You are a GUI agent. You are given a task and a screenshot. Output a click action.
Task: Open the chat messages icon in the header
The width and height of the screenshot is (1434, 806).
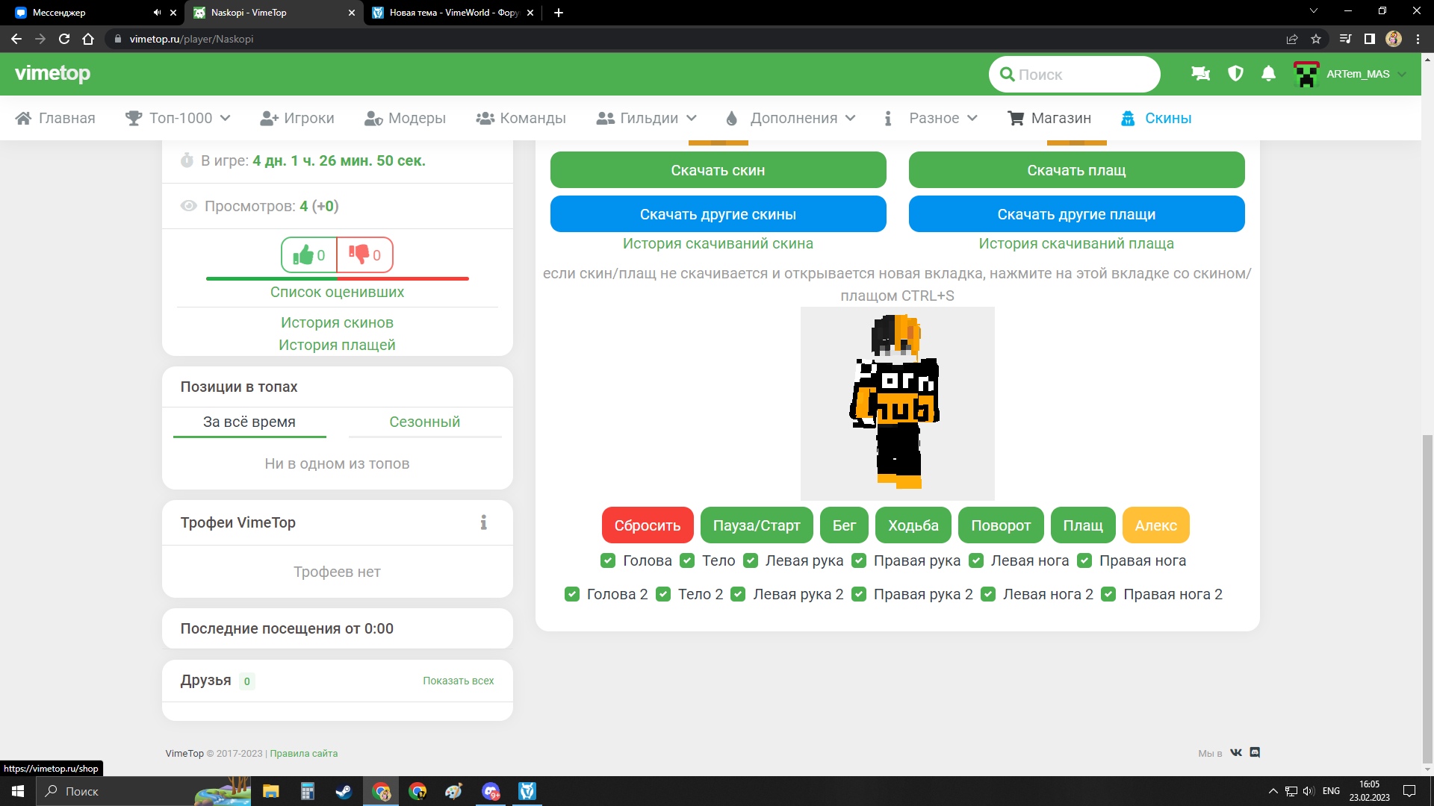(1200, 74)
